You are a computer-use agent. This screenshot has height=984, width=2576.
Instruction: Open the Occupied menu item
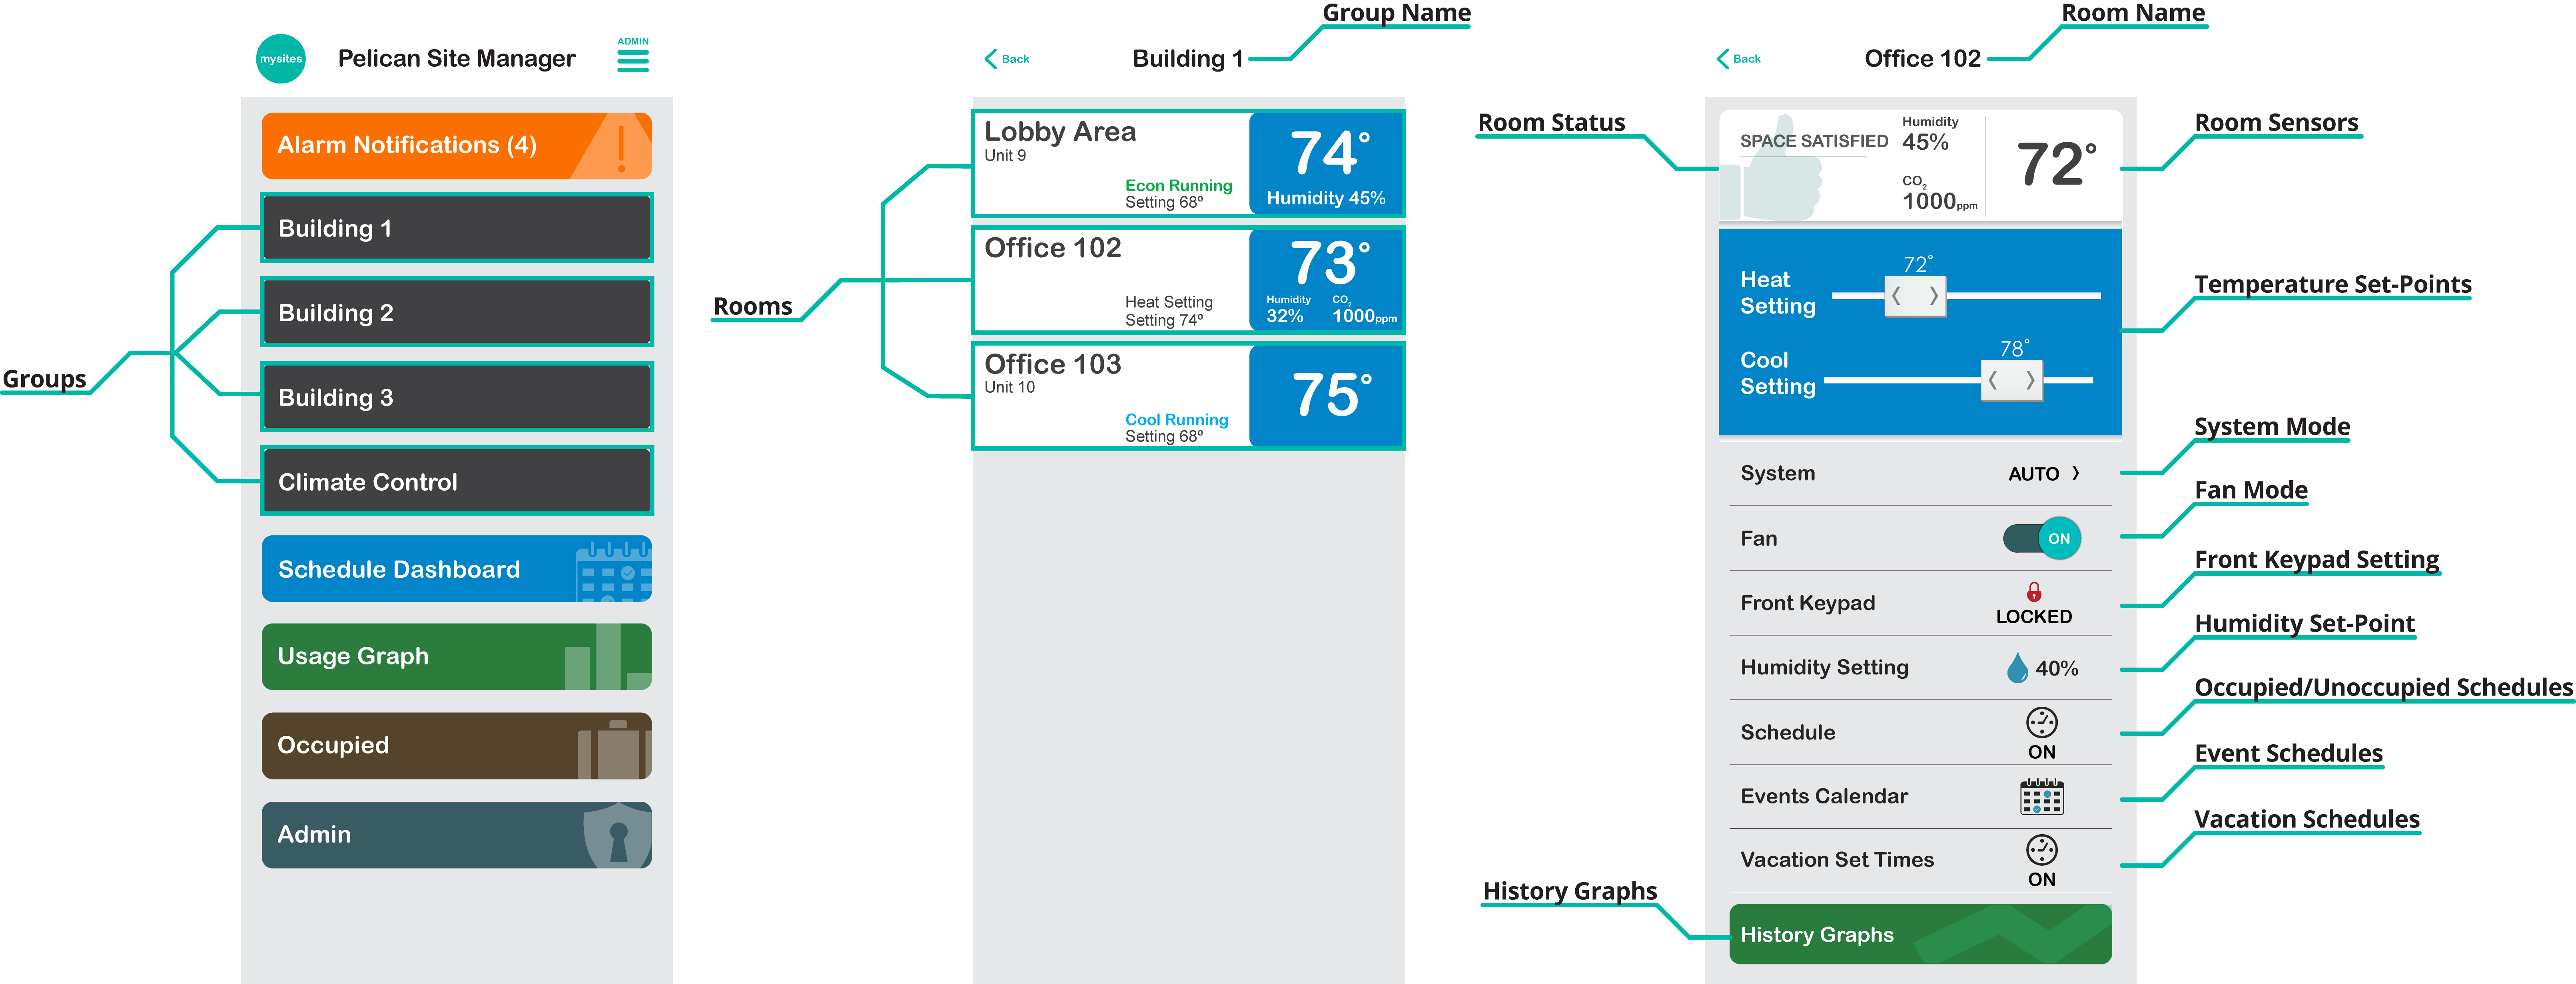457,745
